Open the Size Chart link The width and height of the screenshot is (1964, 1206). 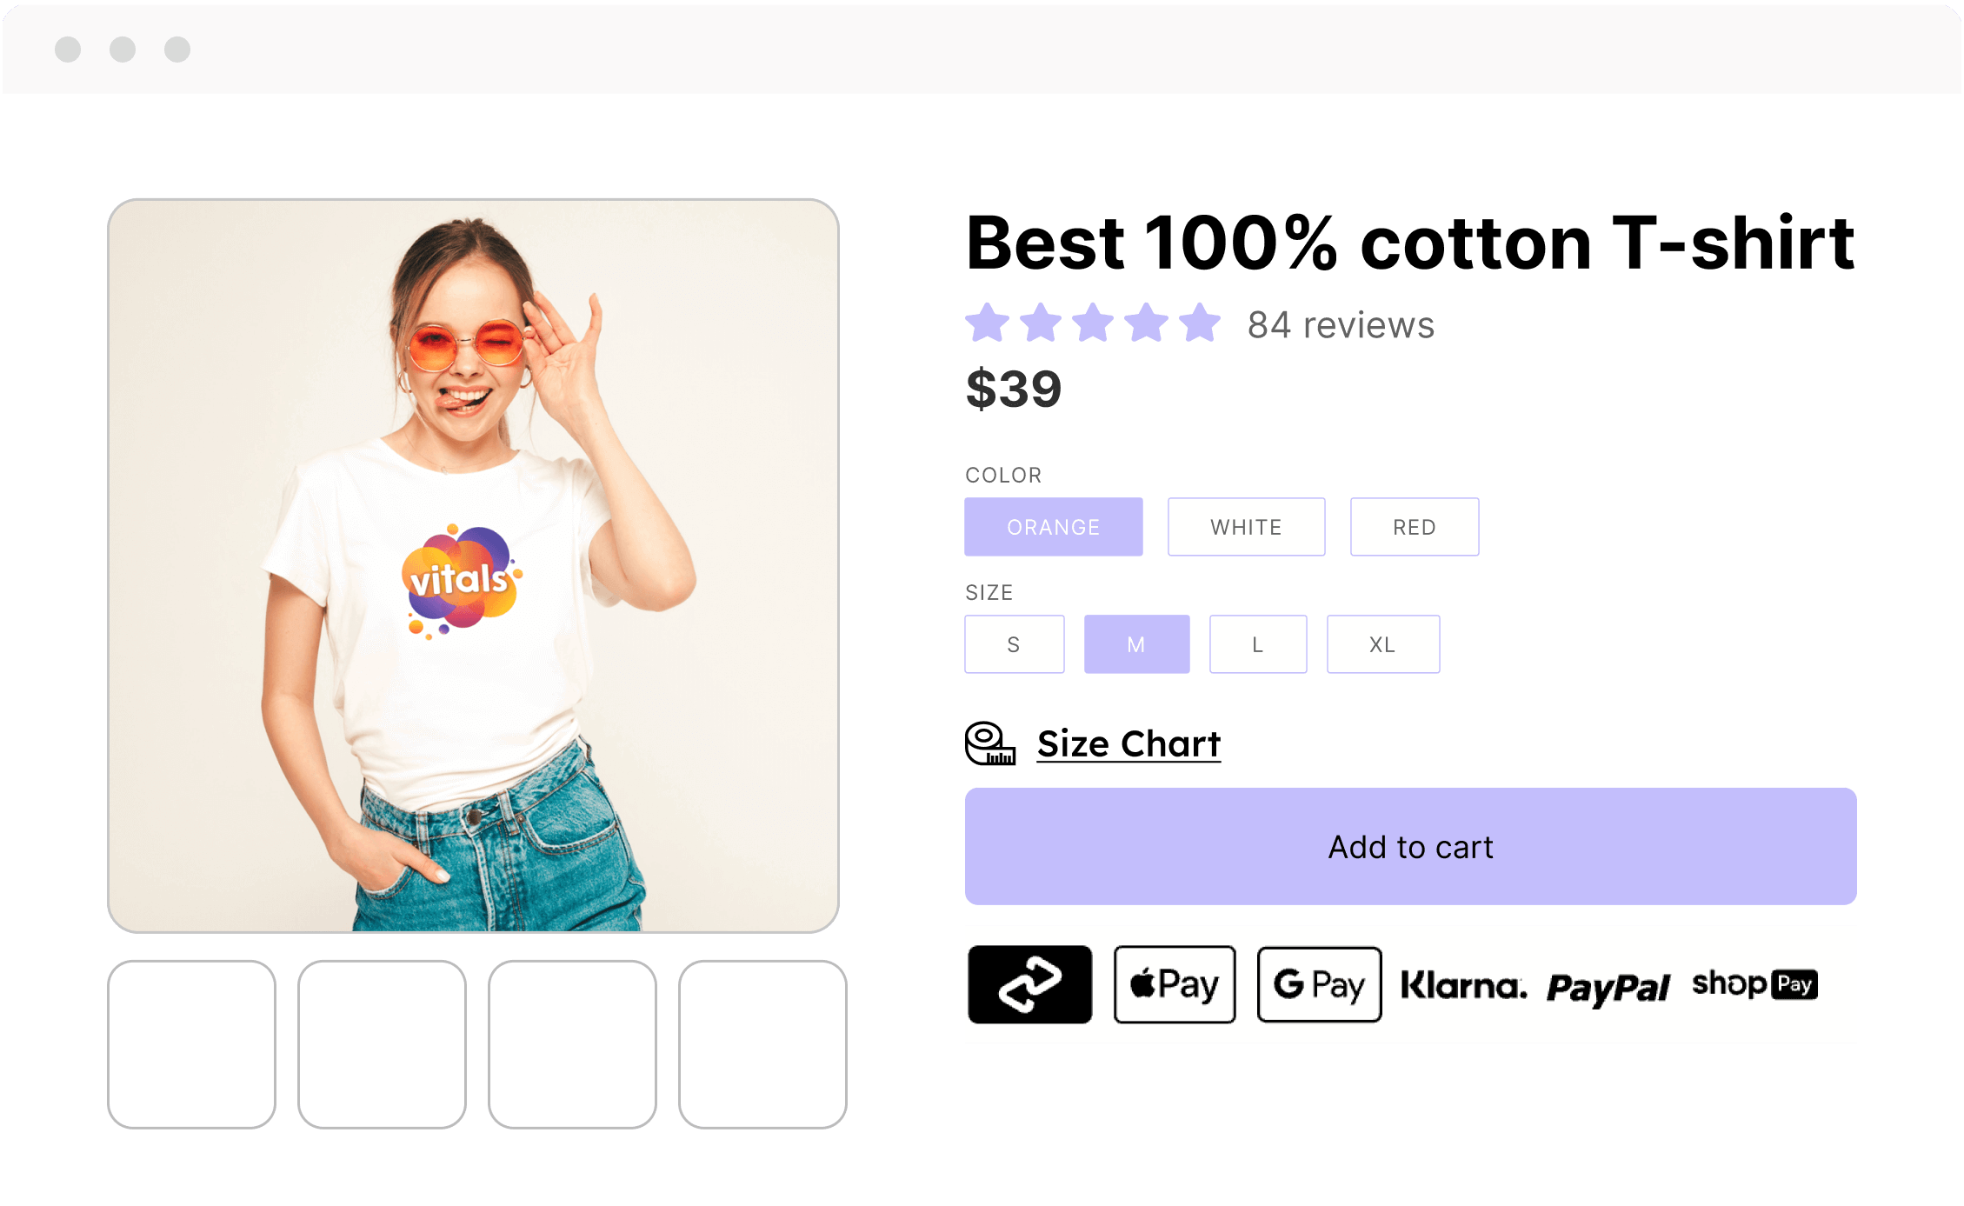tap(1128, 744)
